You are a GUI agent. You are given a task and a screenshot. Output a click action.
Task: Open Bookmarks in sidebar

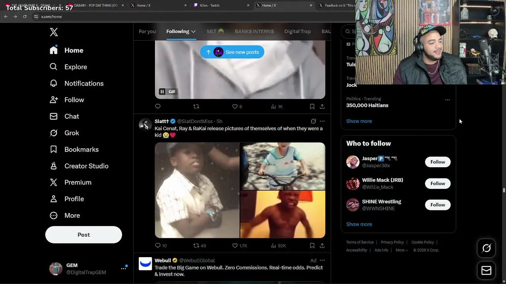(74, 149)
